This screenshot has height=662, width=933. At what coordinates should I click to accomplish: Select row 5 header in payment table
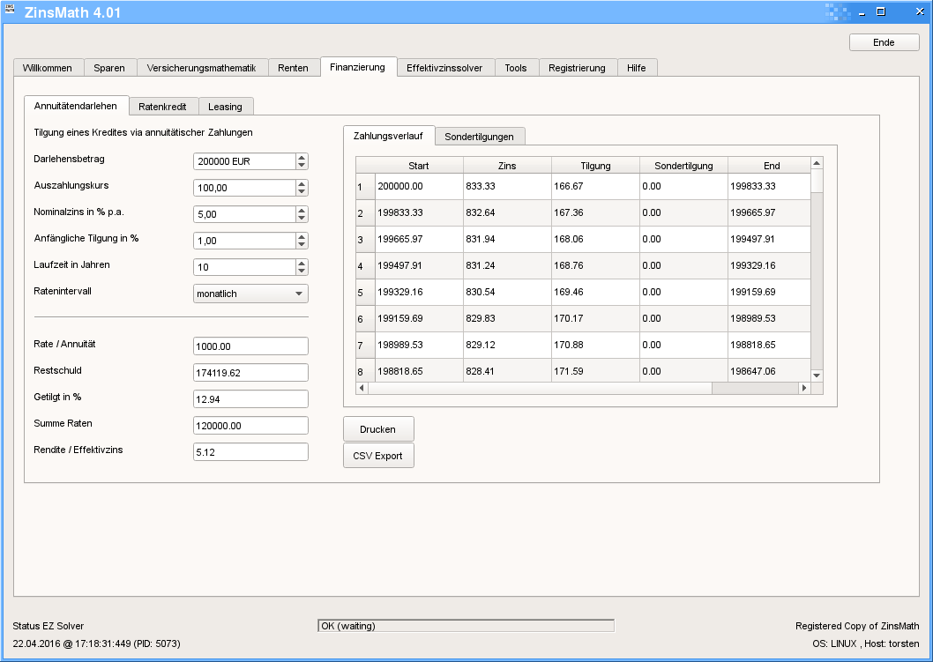[x=365, y=293]
